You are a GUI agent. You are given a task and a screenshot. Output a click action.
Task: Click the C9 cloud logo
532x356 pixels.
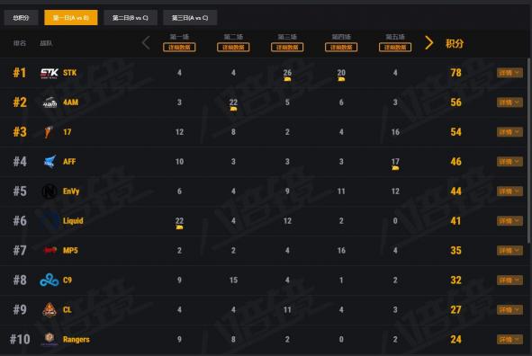pos(50,280)
